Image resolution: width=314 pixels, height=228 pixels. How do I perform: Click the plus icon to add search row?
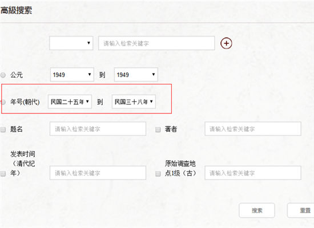pos(226,43)
